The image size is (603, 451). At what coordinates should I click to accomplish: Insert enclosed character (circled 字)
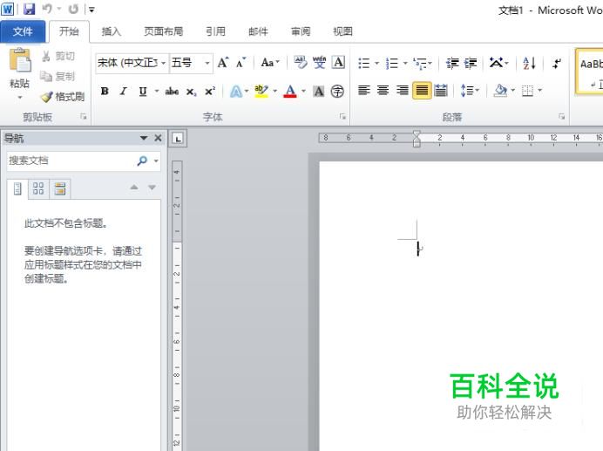tap(337, 92)
